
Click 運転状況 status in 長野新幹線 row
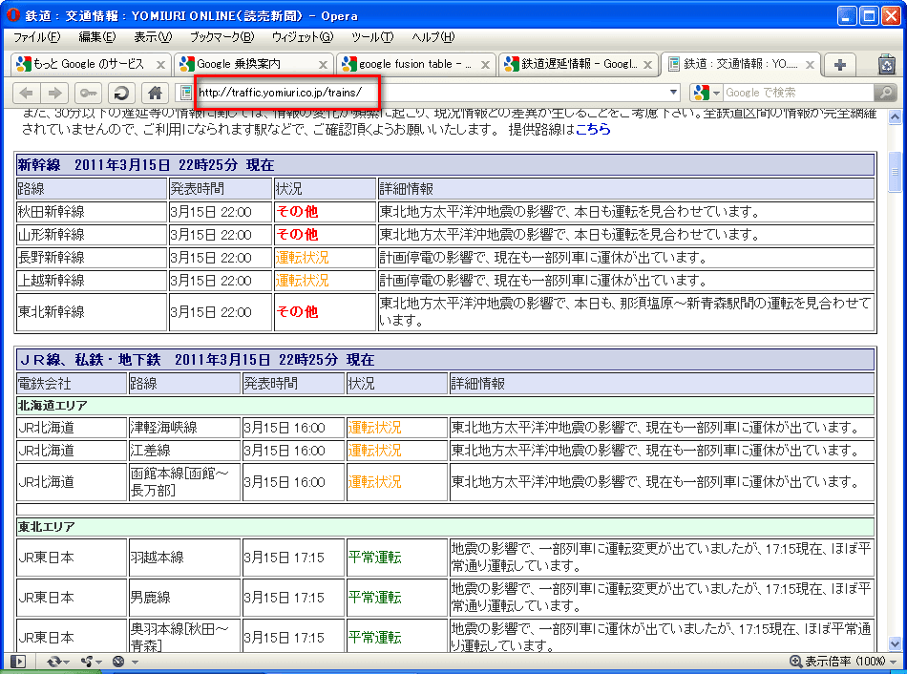[x=302, y=258]
